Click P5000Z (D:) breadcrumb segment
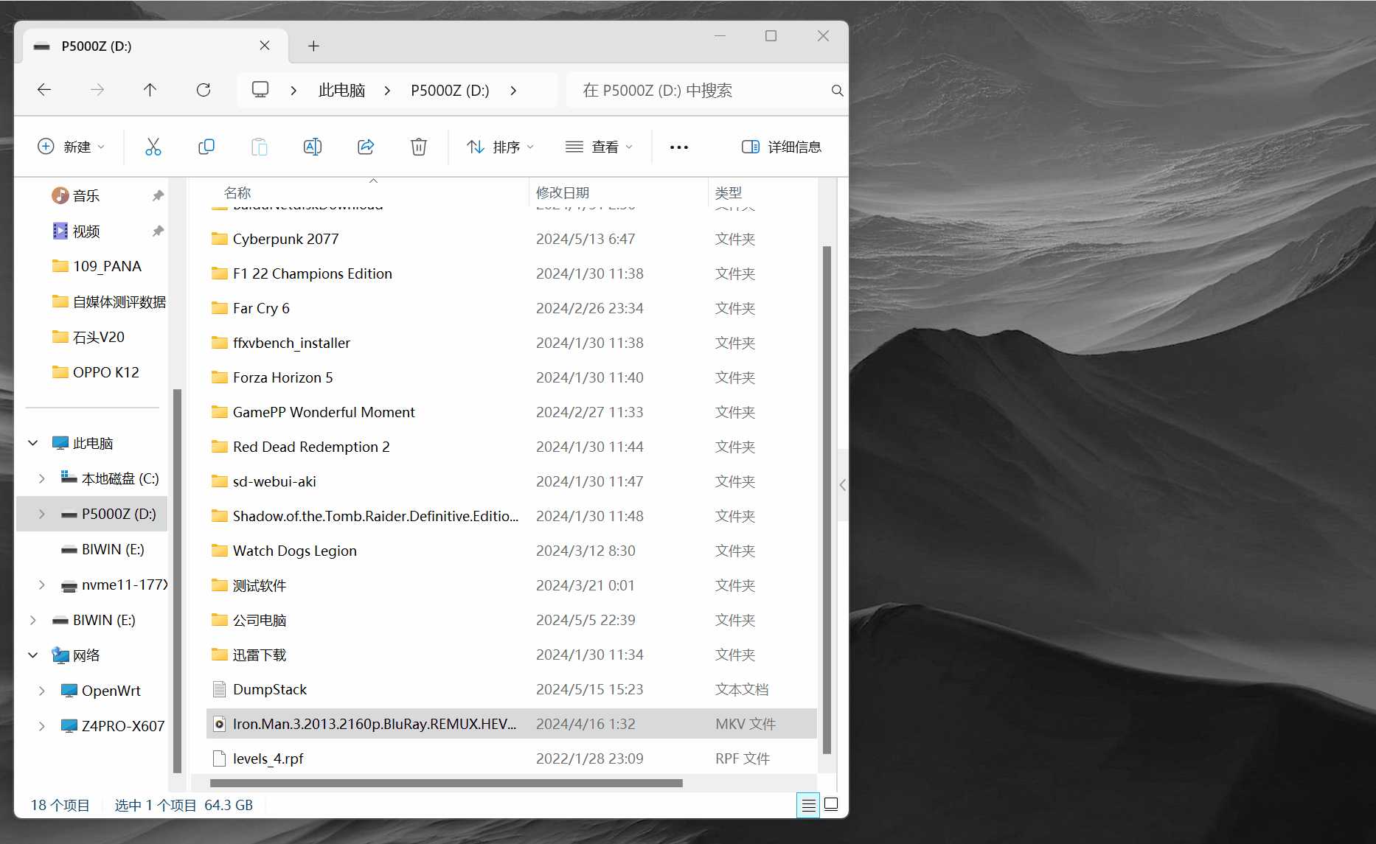Image resolution: width=1376 pixels, height=844 pixels. tap(450, 90)
